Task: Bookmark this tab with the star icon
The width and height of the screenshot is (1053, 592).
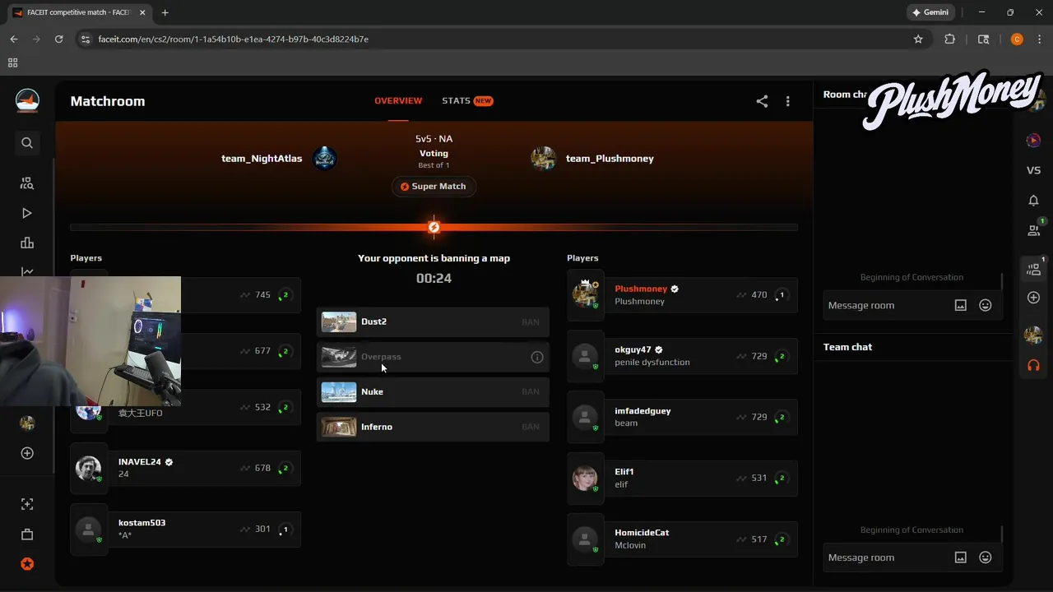Action: (x=918, y=39)
